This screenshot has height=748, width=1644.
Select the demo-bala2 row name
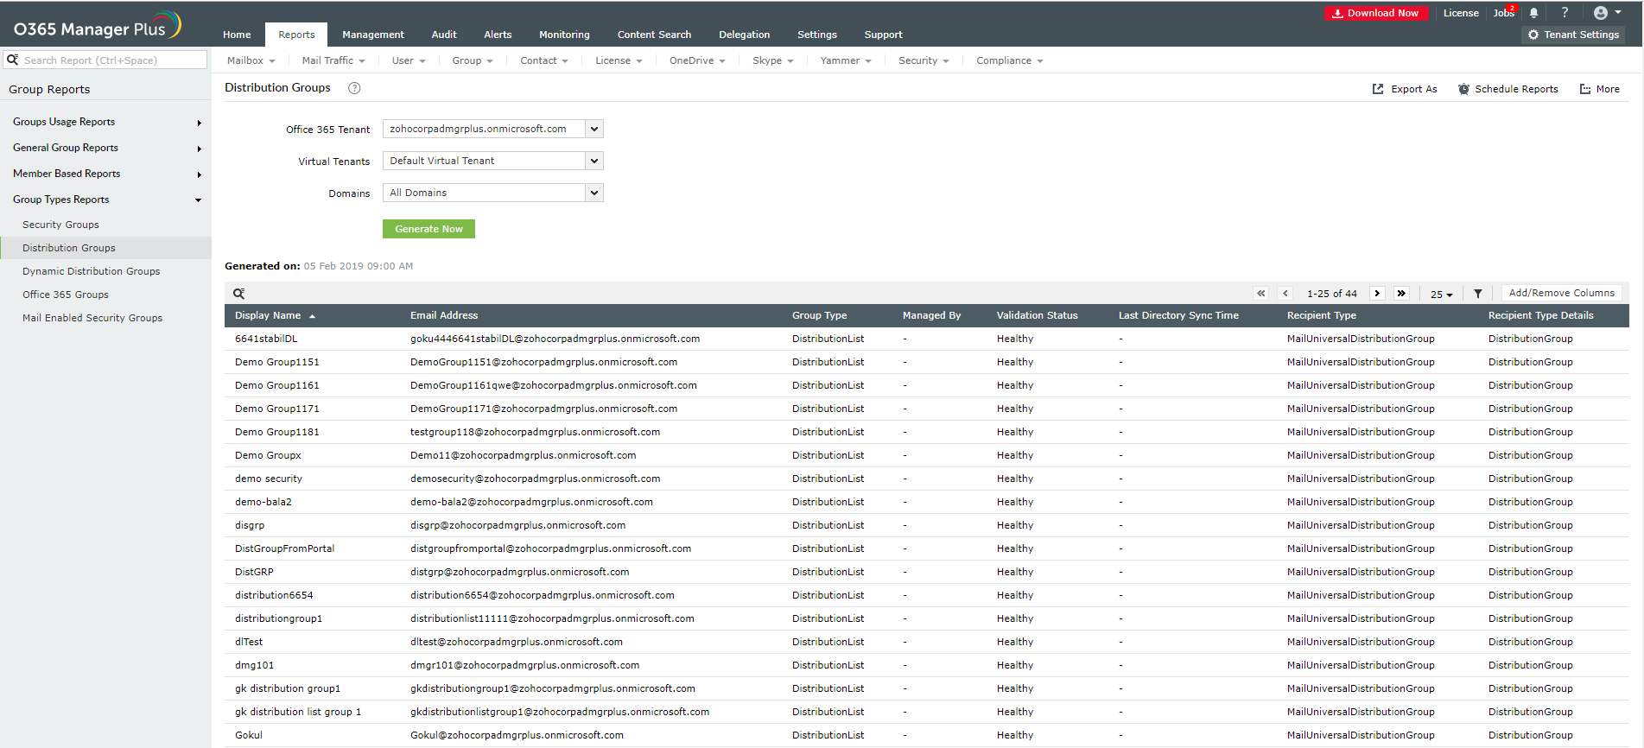pos(263,502)
